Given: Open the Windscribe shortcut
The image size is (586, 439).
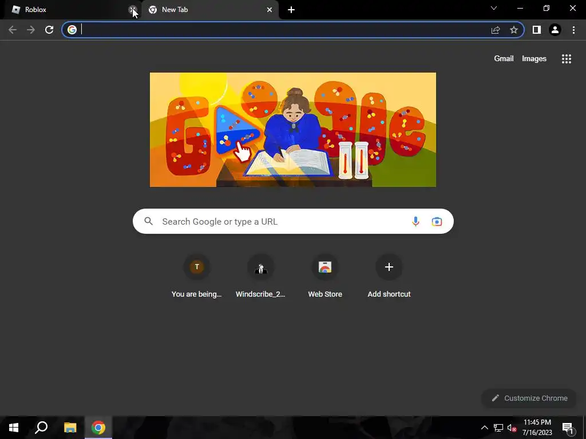Looking at the screenshot, I should click(260, 277).
